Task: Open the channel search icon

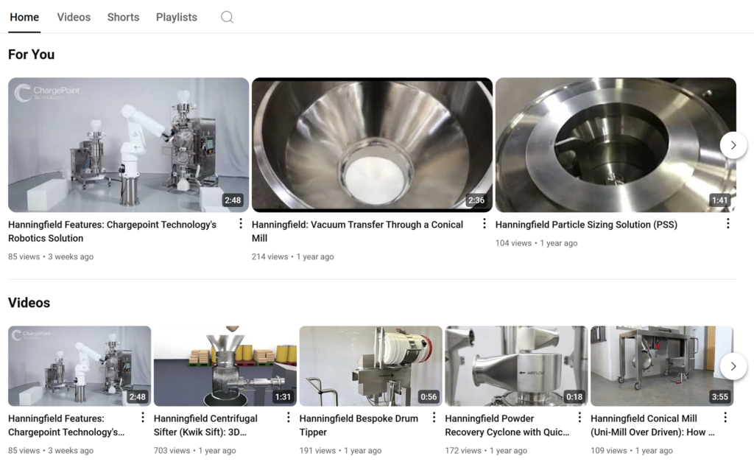Action: 227,18
